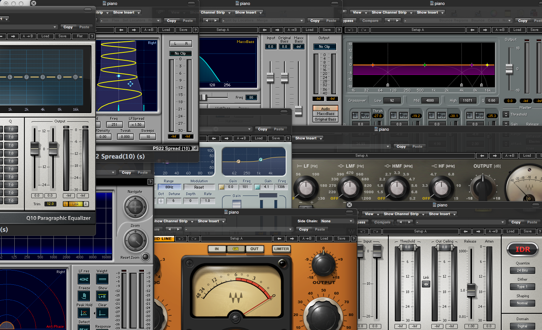Toggle the LIMITER button on orange compressor

[282, 249]
